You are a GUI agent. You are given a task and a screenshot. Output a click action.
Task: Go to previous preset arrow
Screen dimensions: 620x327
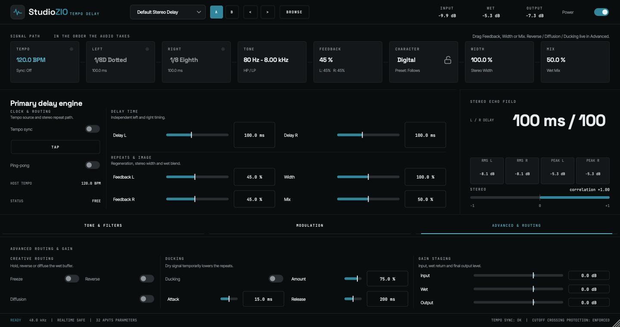(250, 12)
